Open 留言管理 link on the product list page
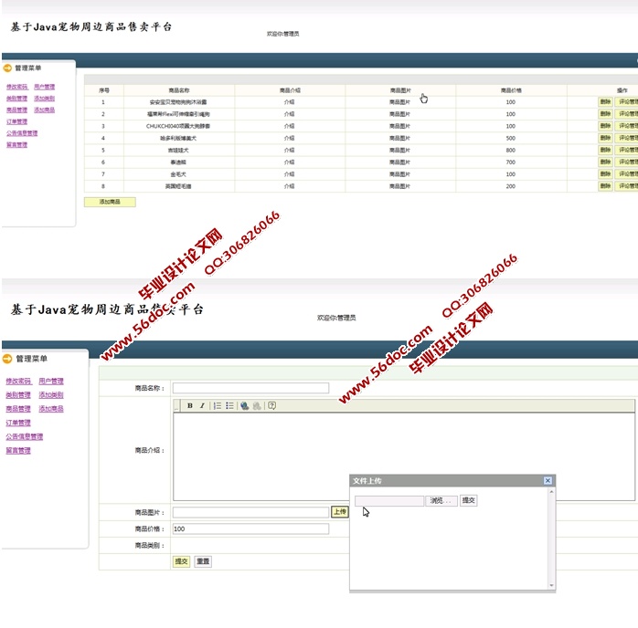The height and width of the screenshot is (628, 638). point(17,144)
